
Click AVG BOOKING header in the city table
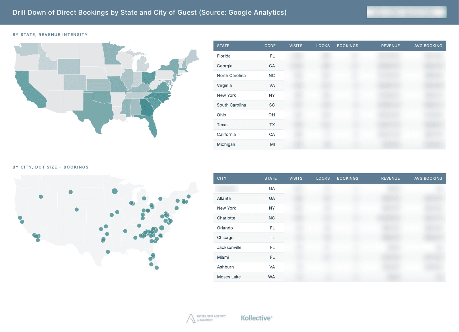(428, 178)
